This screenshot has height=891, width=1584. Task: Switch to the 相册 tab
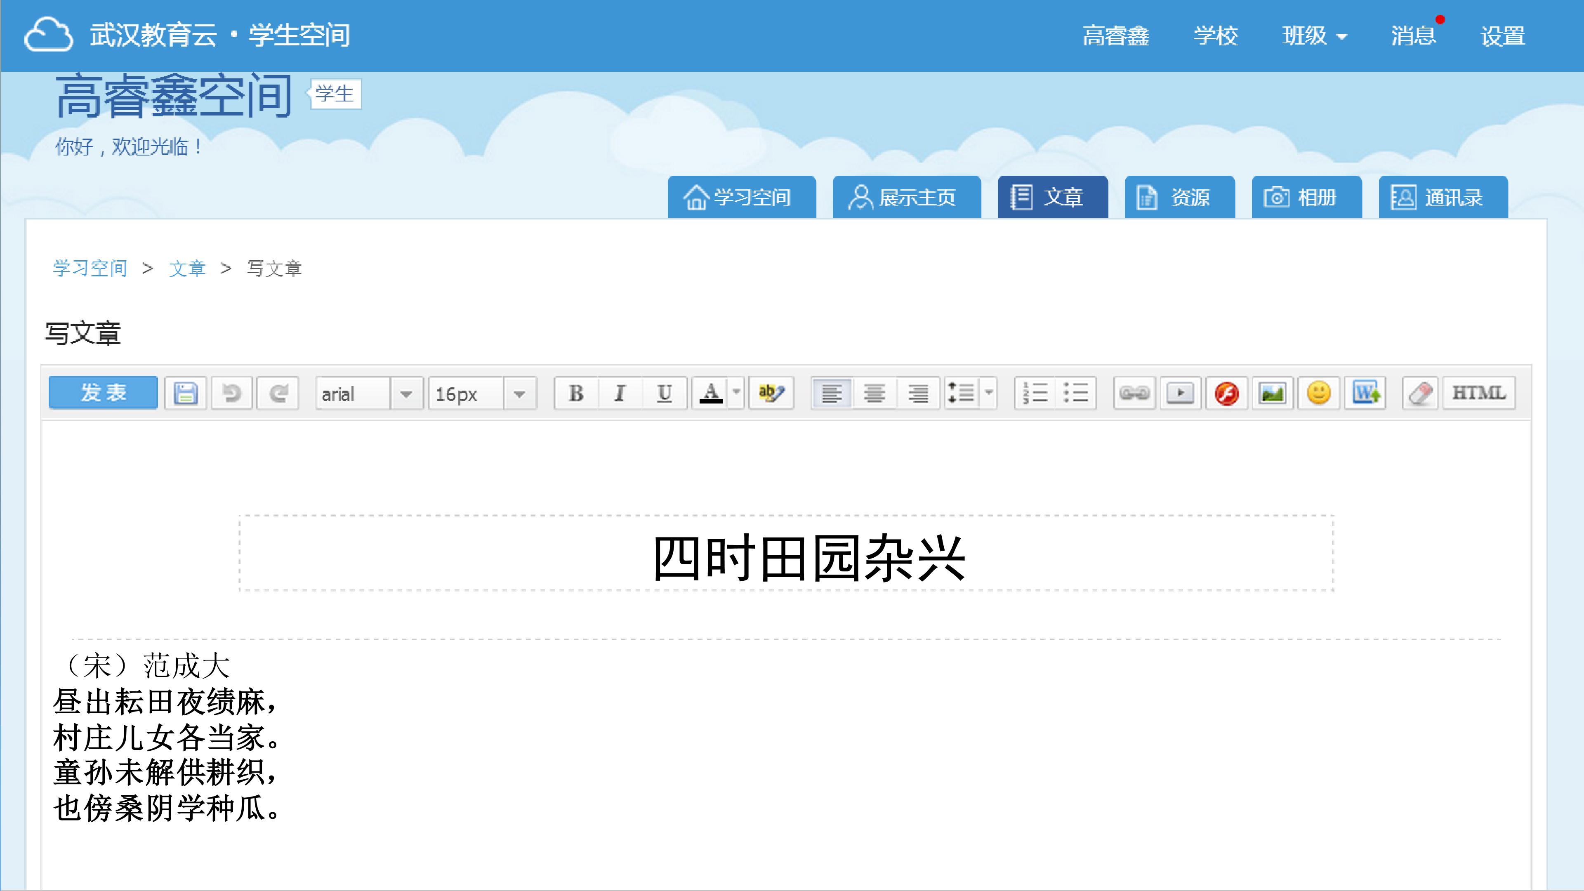(1307, 198)
